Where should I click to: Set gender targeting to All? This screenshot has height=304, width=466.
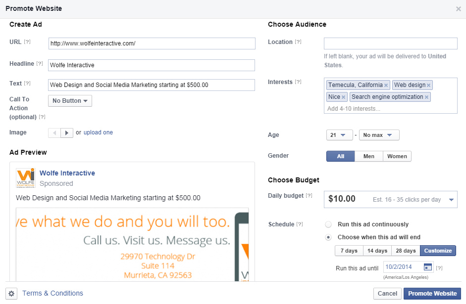tap(341, 156)
